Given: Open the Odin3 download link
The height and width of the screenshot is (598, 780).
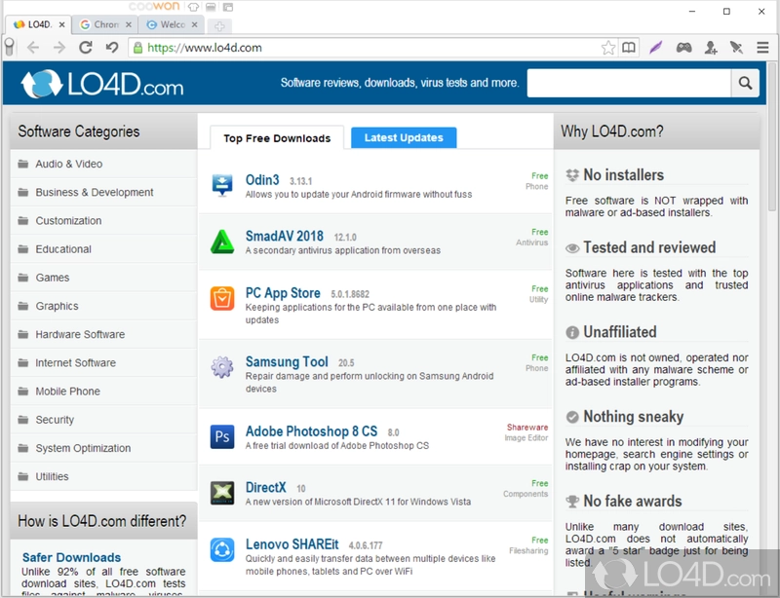Looking at the screenshot, I should click(x=262, y=180).
